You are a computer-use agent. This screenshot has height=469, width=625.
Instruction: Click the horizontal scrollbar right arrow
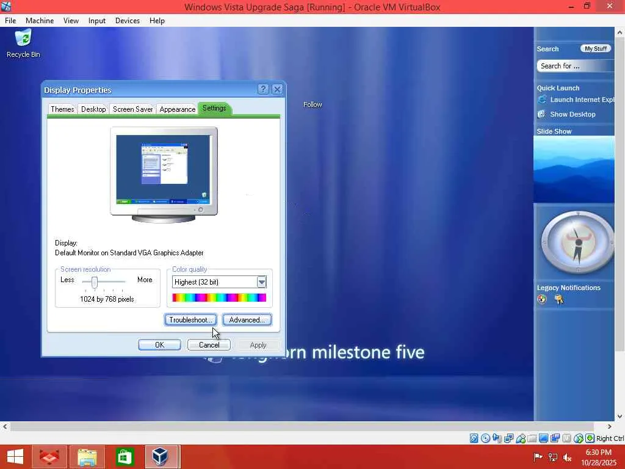[x=610, y=427]
